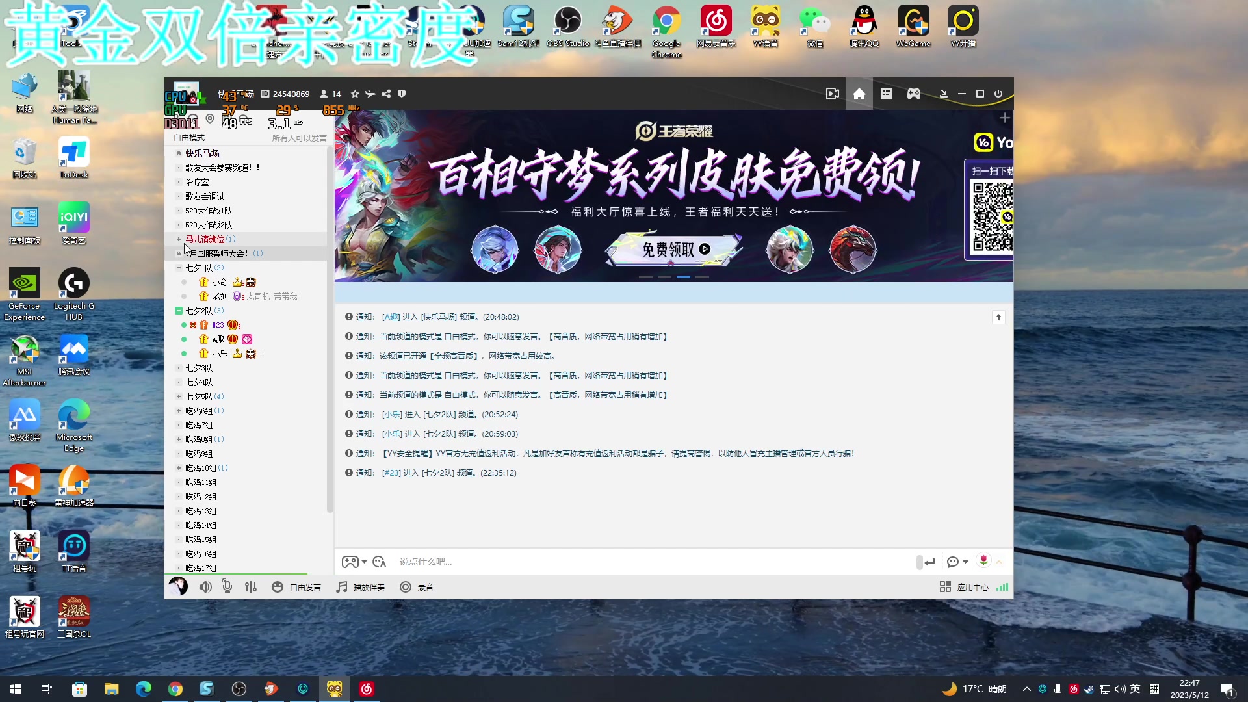1248x702 pixels.
Task: Open 网易云音乐 desktop shortcut
Action: coord(716,27)
